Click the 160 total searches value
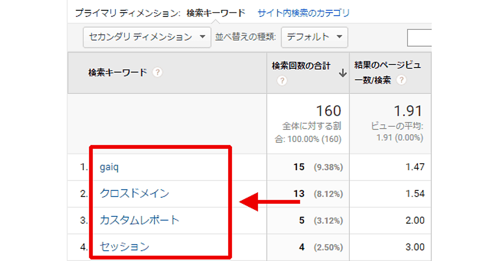This screenshot has height=261, width=498. [x=328, y=111]
